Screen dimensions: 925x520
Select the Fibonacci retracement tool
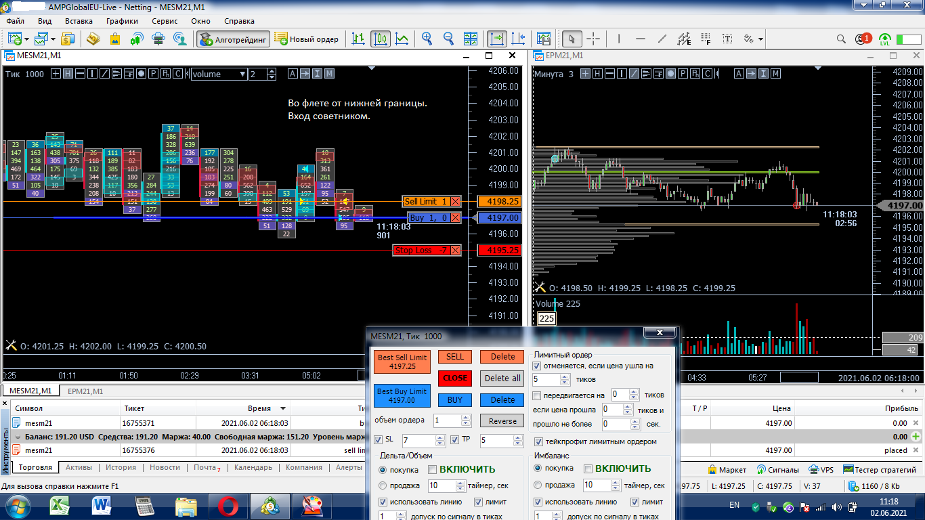pos(706,39)
